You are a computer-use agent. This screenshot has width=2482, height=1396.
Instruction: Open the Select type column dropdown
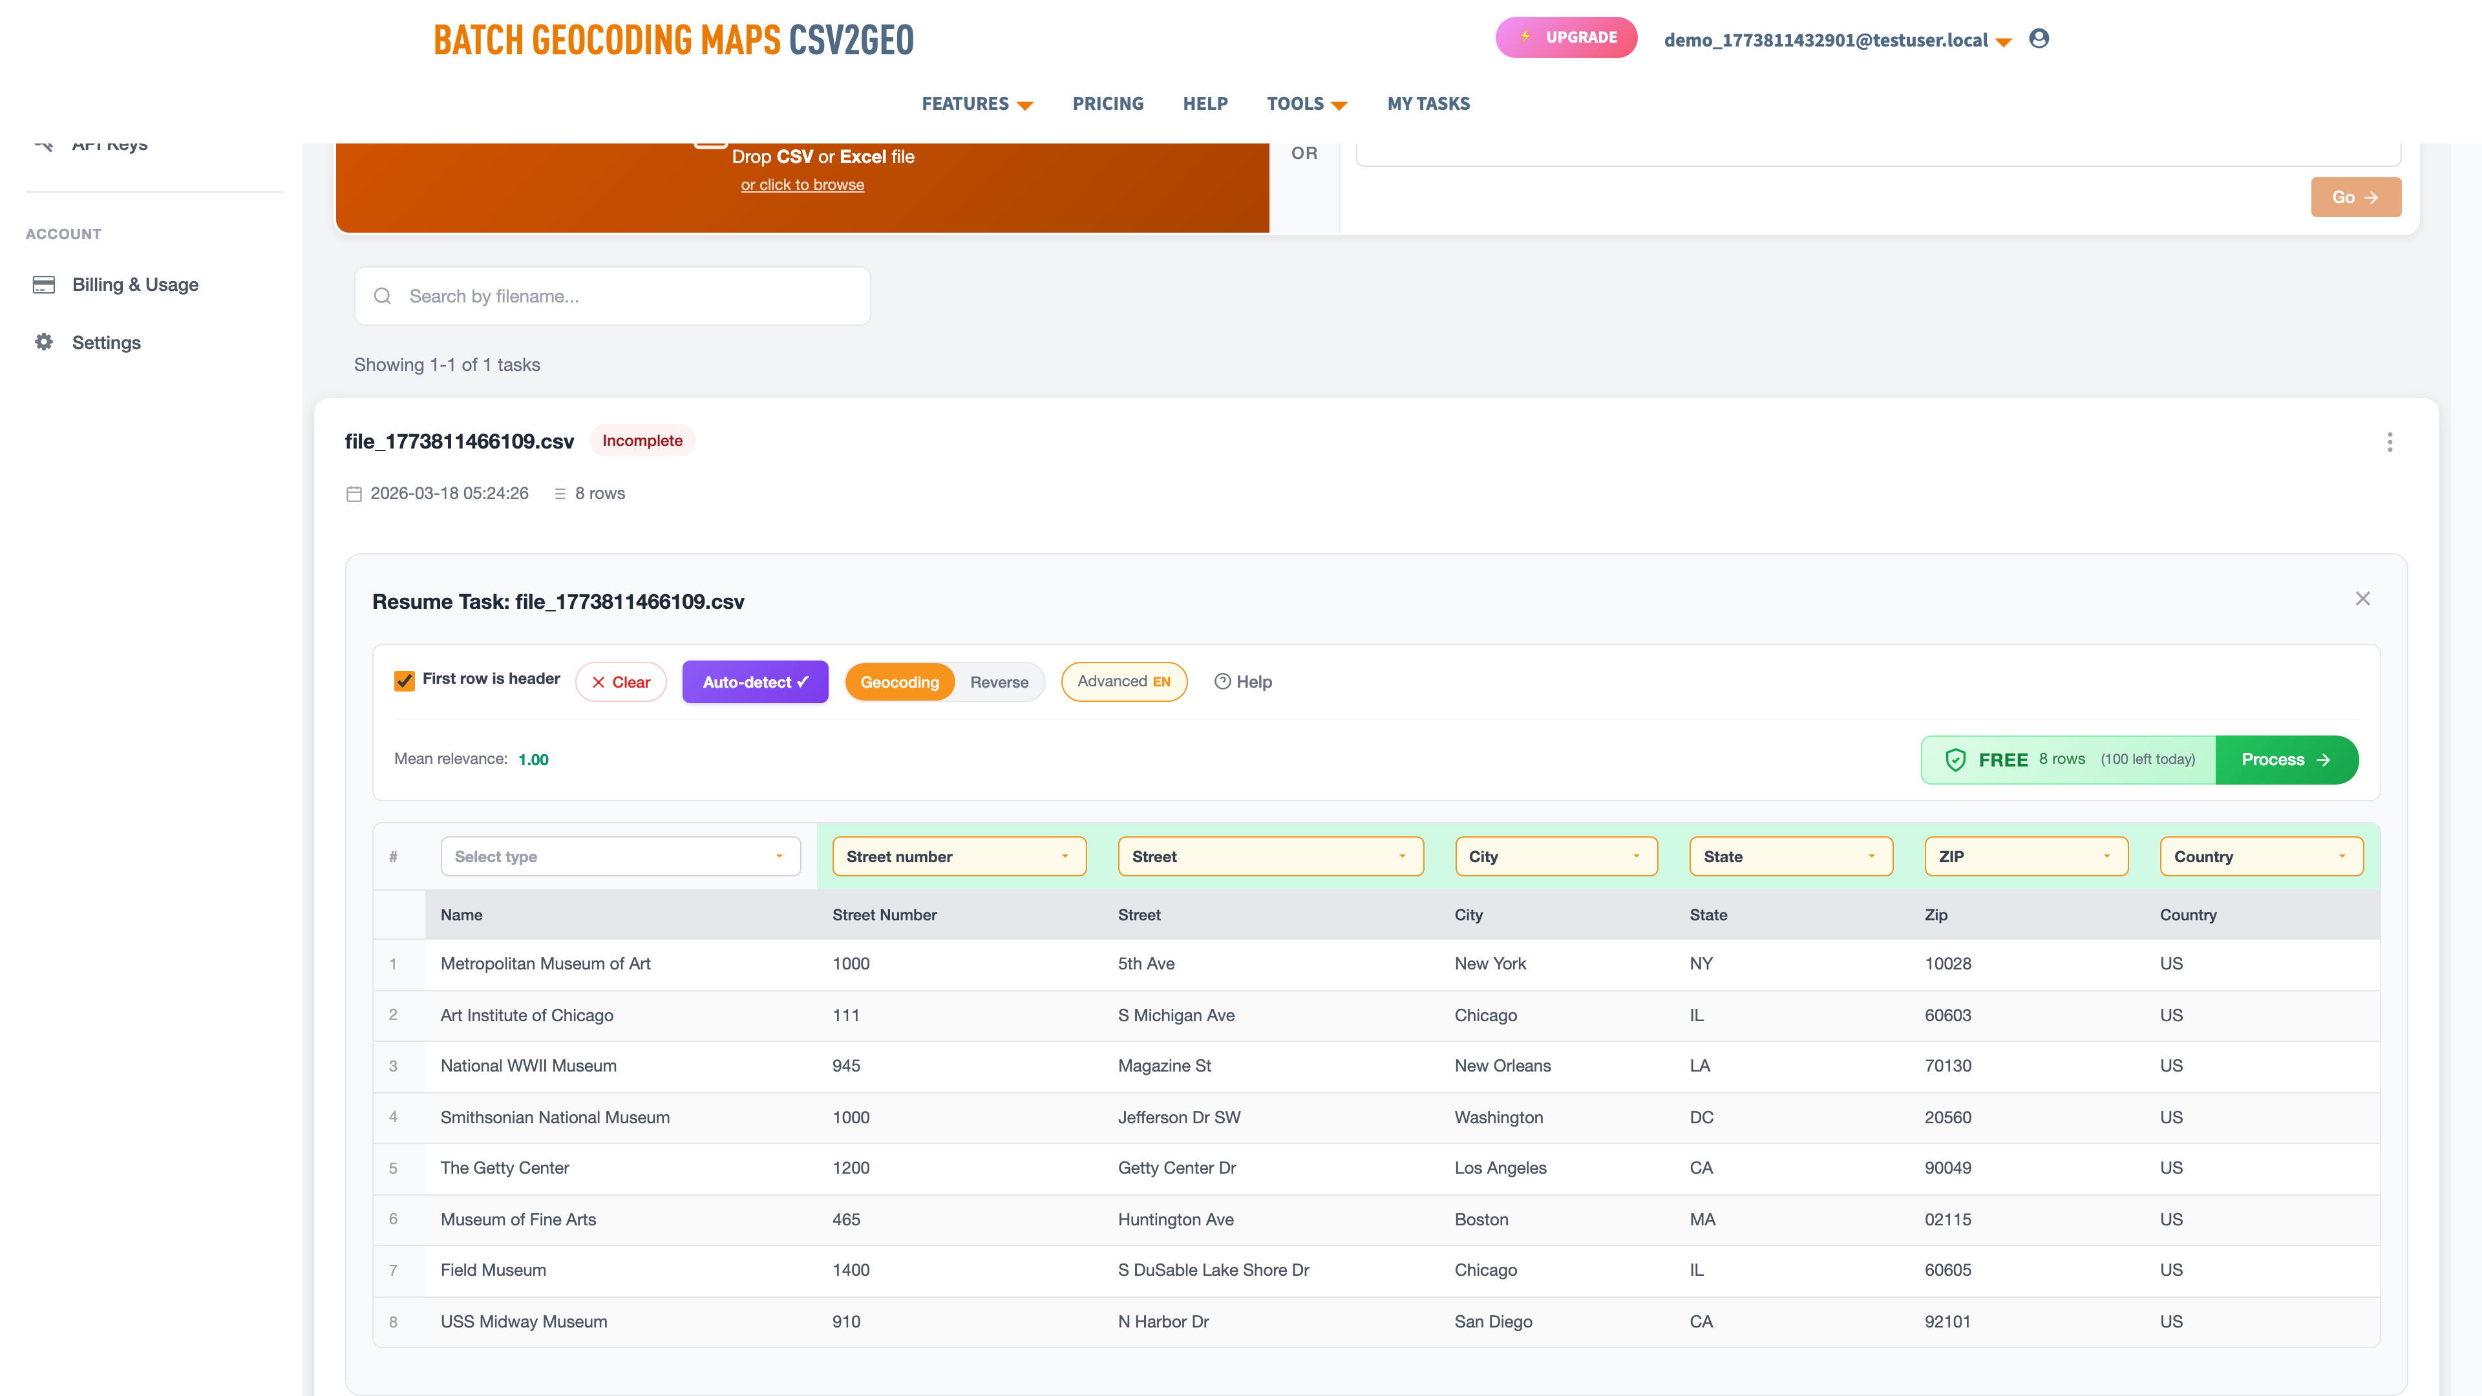(x=620, y=856)
